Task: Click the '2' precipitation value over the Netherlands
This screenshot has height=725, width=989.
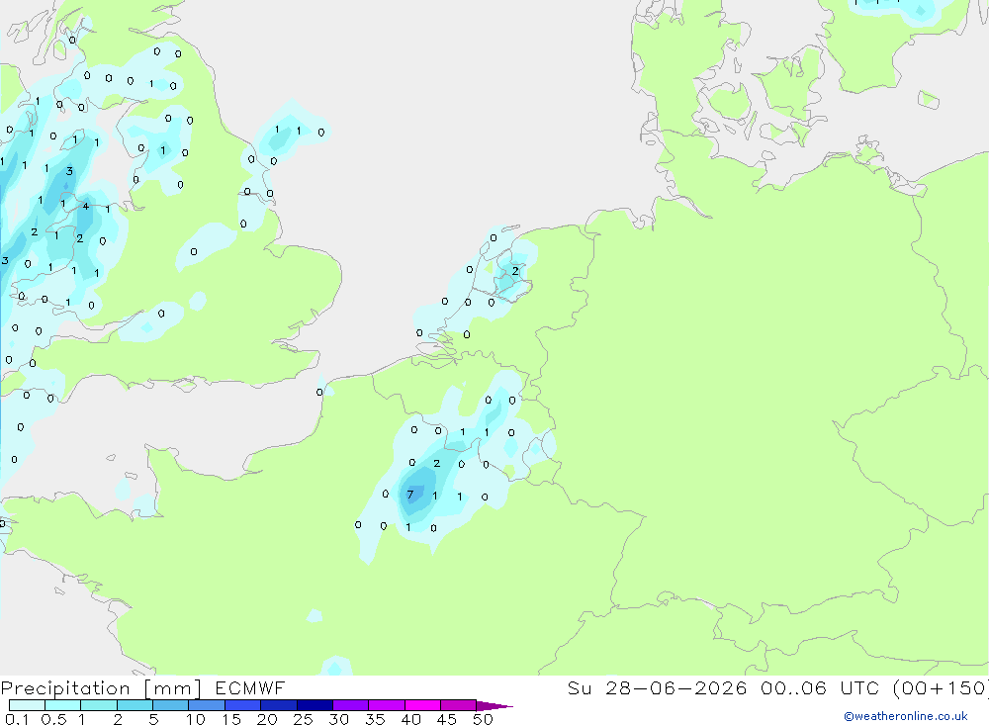Action: click(515, 271)
